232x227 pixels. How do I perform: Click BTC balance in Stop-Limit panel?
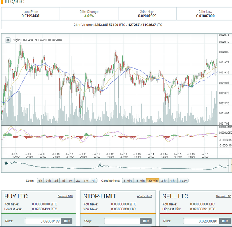click(120, 204)
